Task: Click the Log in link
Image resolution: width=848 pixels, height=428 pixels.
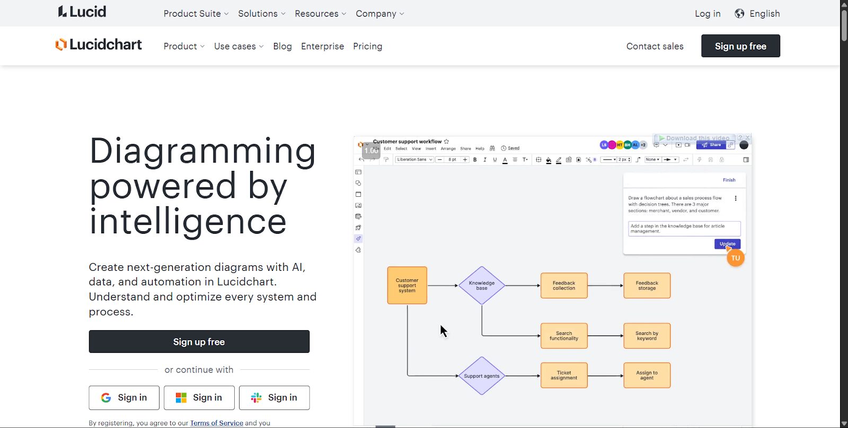Action: point(708,14)
